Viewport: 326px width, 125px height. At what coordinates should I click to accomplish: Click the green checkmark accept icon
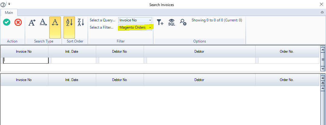tap(7, 22)
